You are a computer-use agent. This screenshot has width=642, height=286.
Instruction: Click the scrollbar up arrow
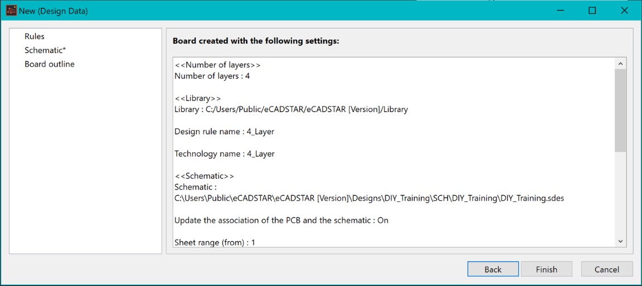(620, 64)
